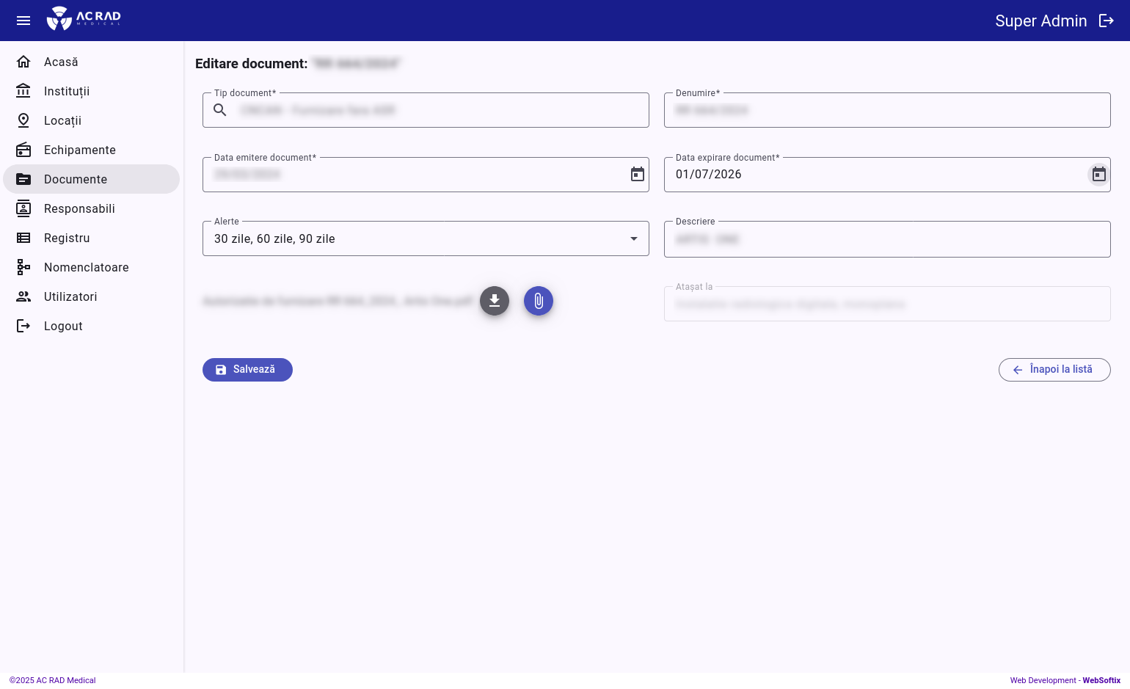
Task: Open the Tip document search field
Action: [x=440, y=111]
